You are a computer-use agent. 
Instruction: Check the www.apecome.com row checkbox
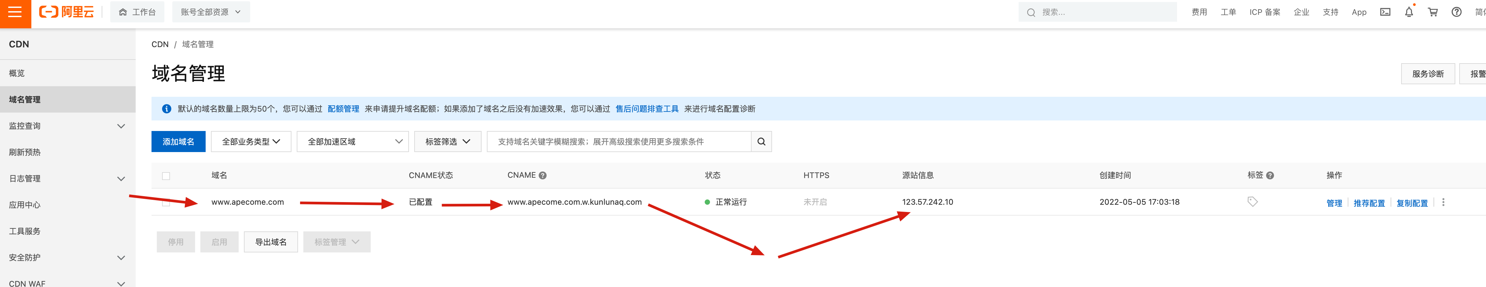click(x=166, y=202)
